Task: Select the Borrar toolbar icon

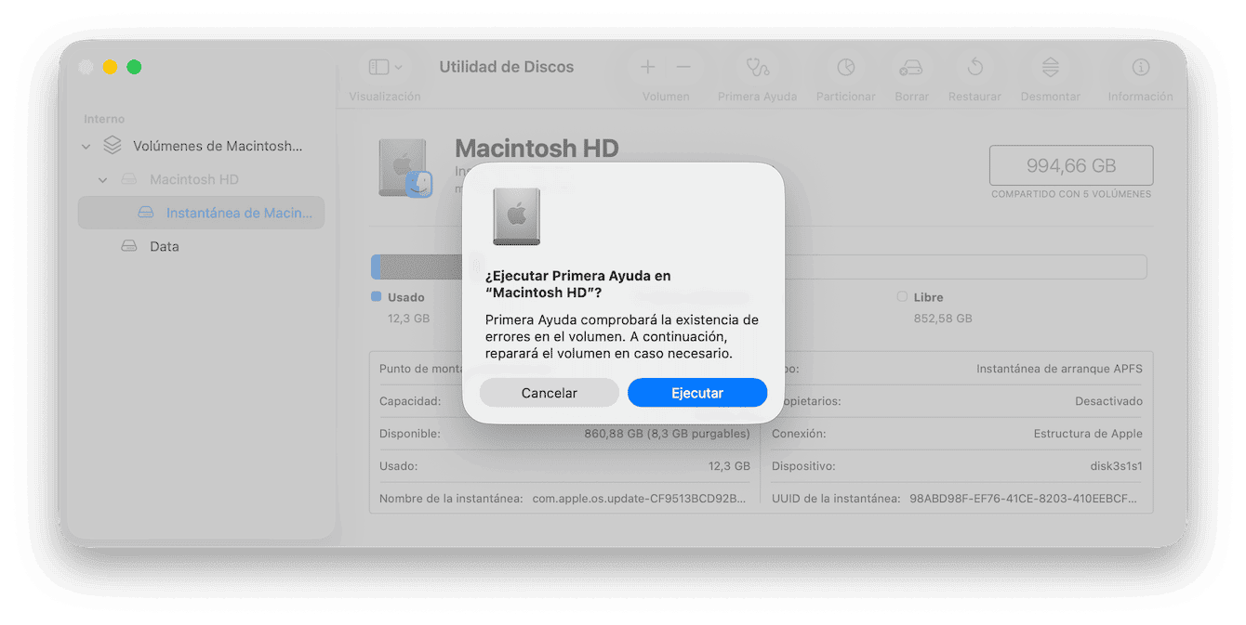Action: click(x=911, y=68)
